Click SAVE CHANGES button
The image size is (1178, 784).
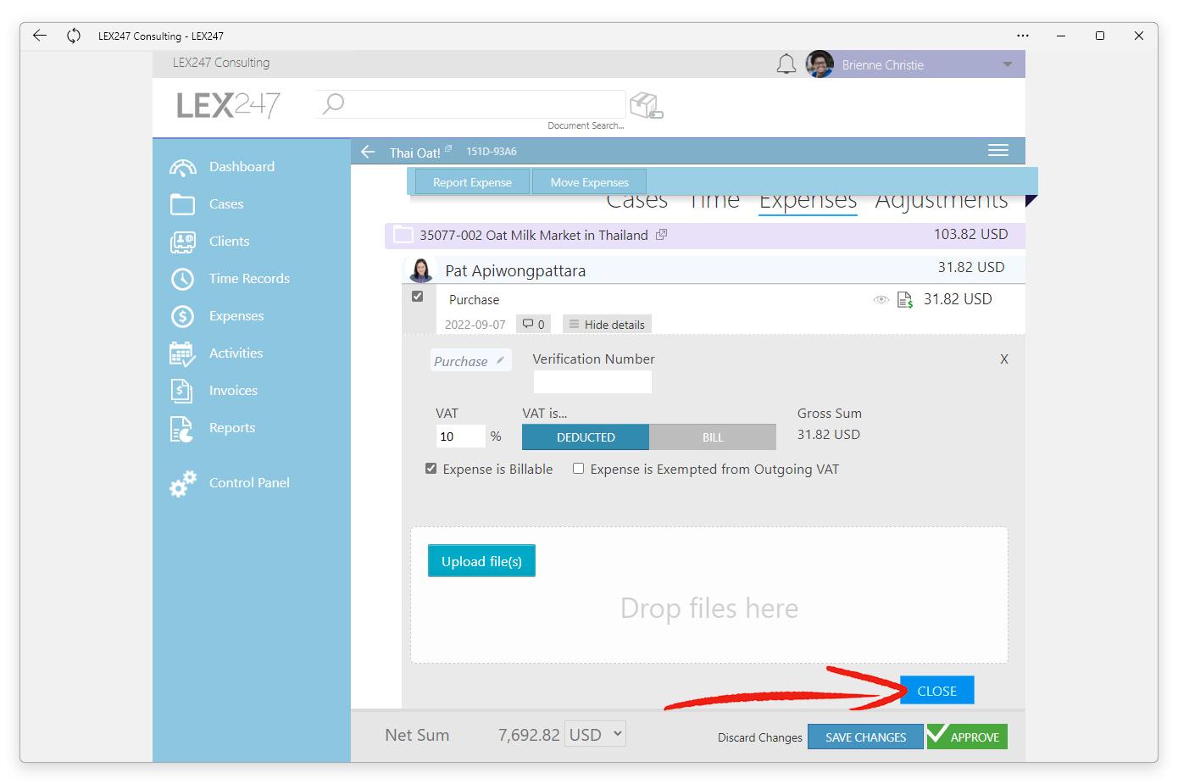pyautogui.click(x=865, y=737)
